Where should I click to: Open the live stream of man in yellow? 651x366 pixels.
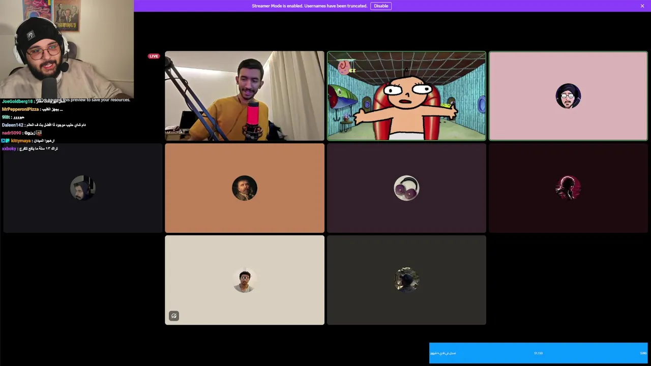[x=244, y=96]
